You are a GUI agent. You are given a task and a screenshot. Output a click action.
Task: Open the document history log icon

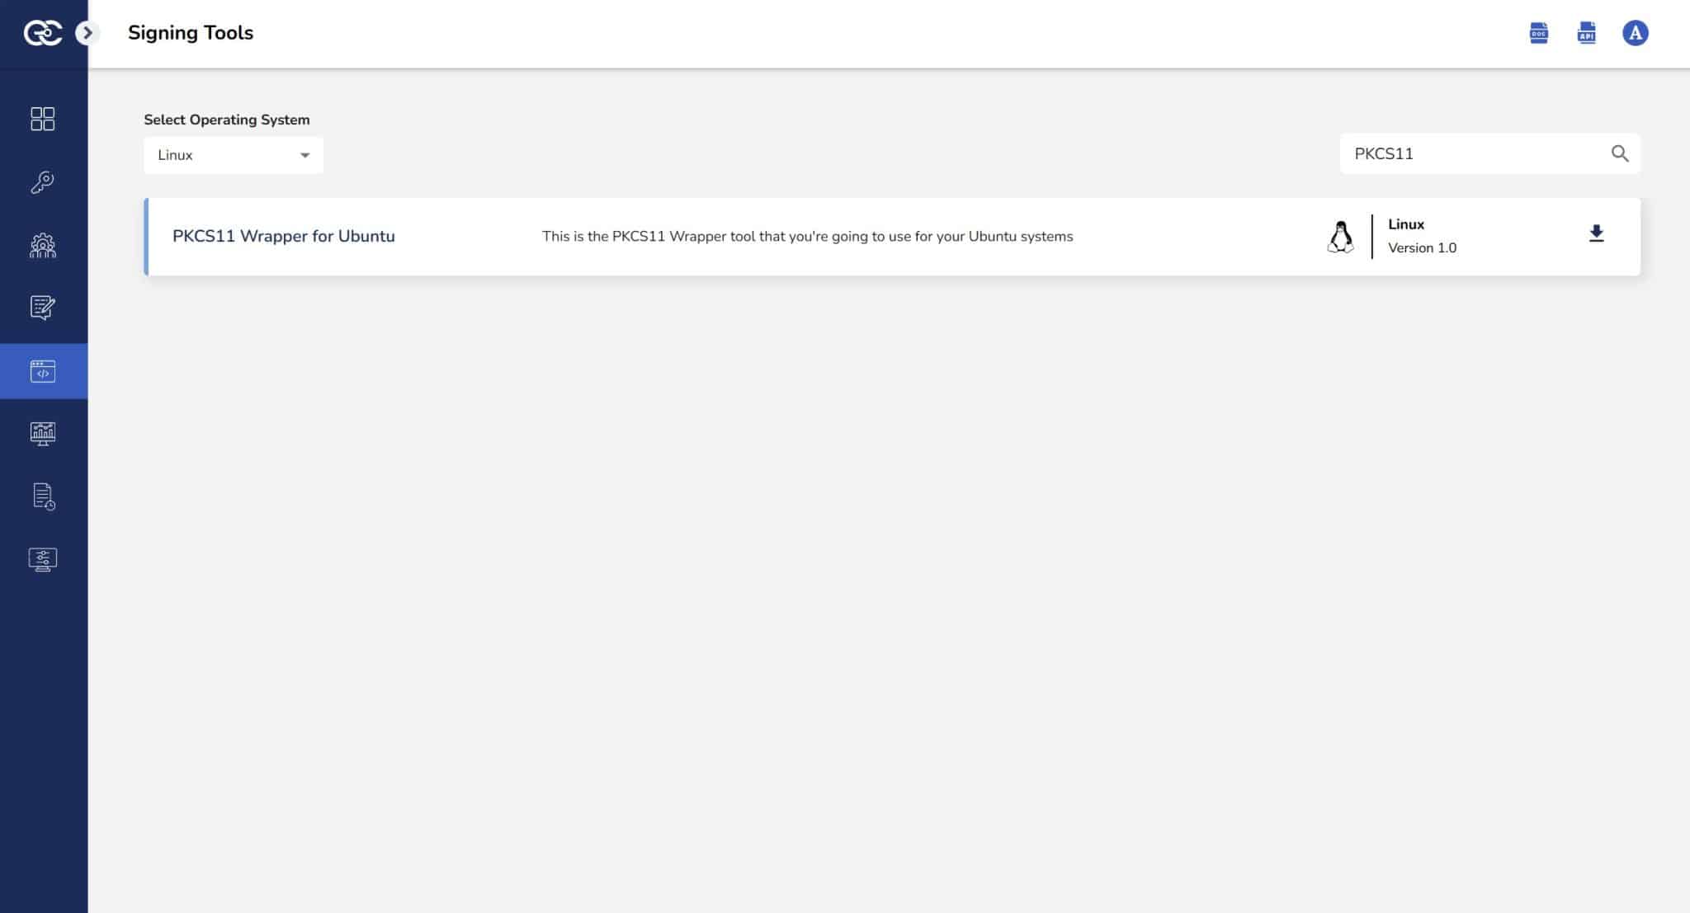click(43, 497)
